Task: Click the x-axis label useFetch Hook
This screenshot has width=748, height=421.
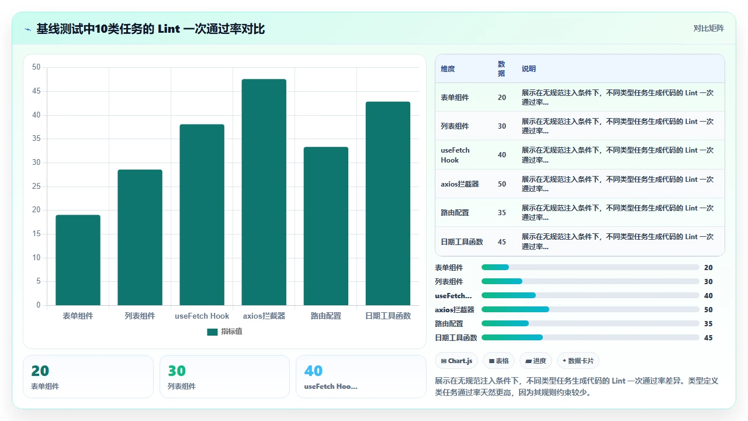Action: pos(202,316)
